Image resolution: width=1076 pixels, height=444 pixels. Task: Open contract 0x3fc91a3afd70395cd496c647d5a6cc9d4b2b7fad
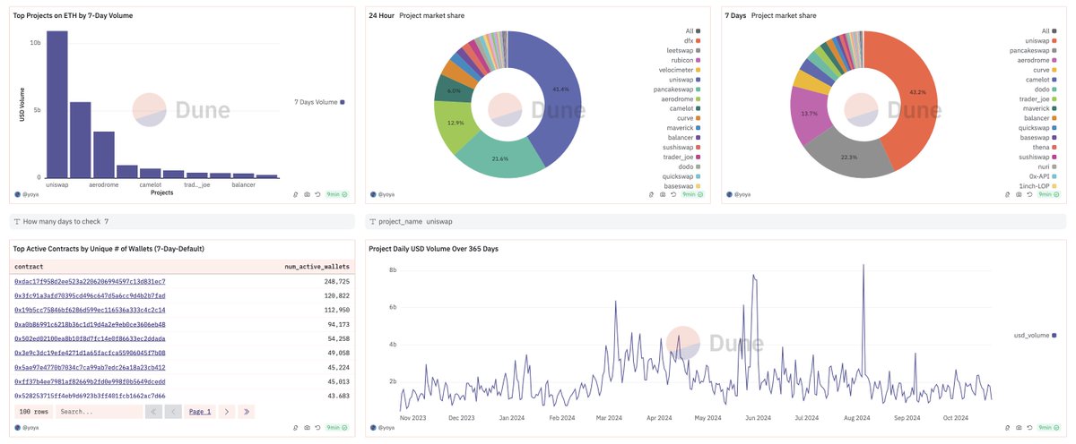90,295
